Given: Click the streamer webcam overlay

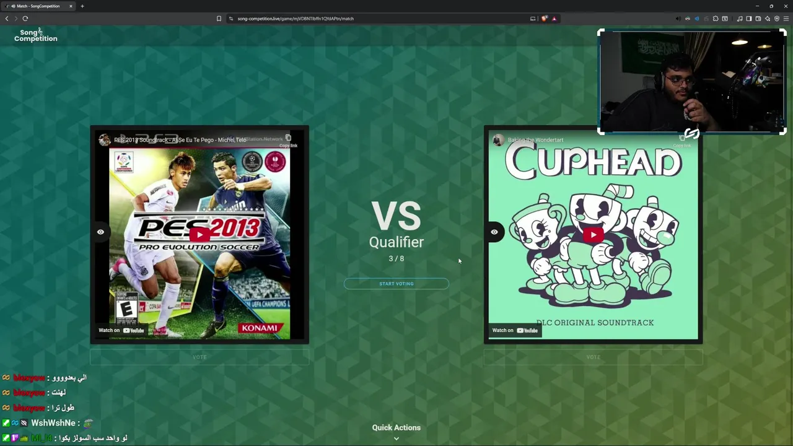Looking at the screenshot, I should [692, 82].
